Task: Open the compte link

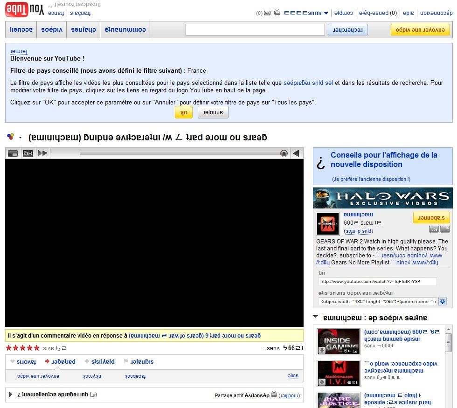Action: click(x=344, y=13)
